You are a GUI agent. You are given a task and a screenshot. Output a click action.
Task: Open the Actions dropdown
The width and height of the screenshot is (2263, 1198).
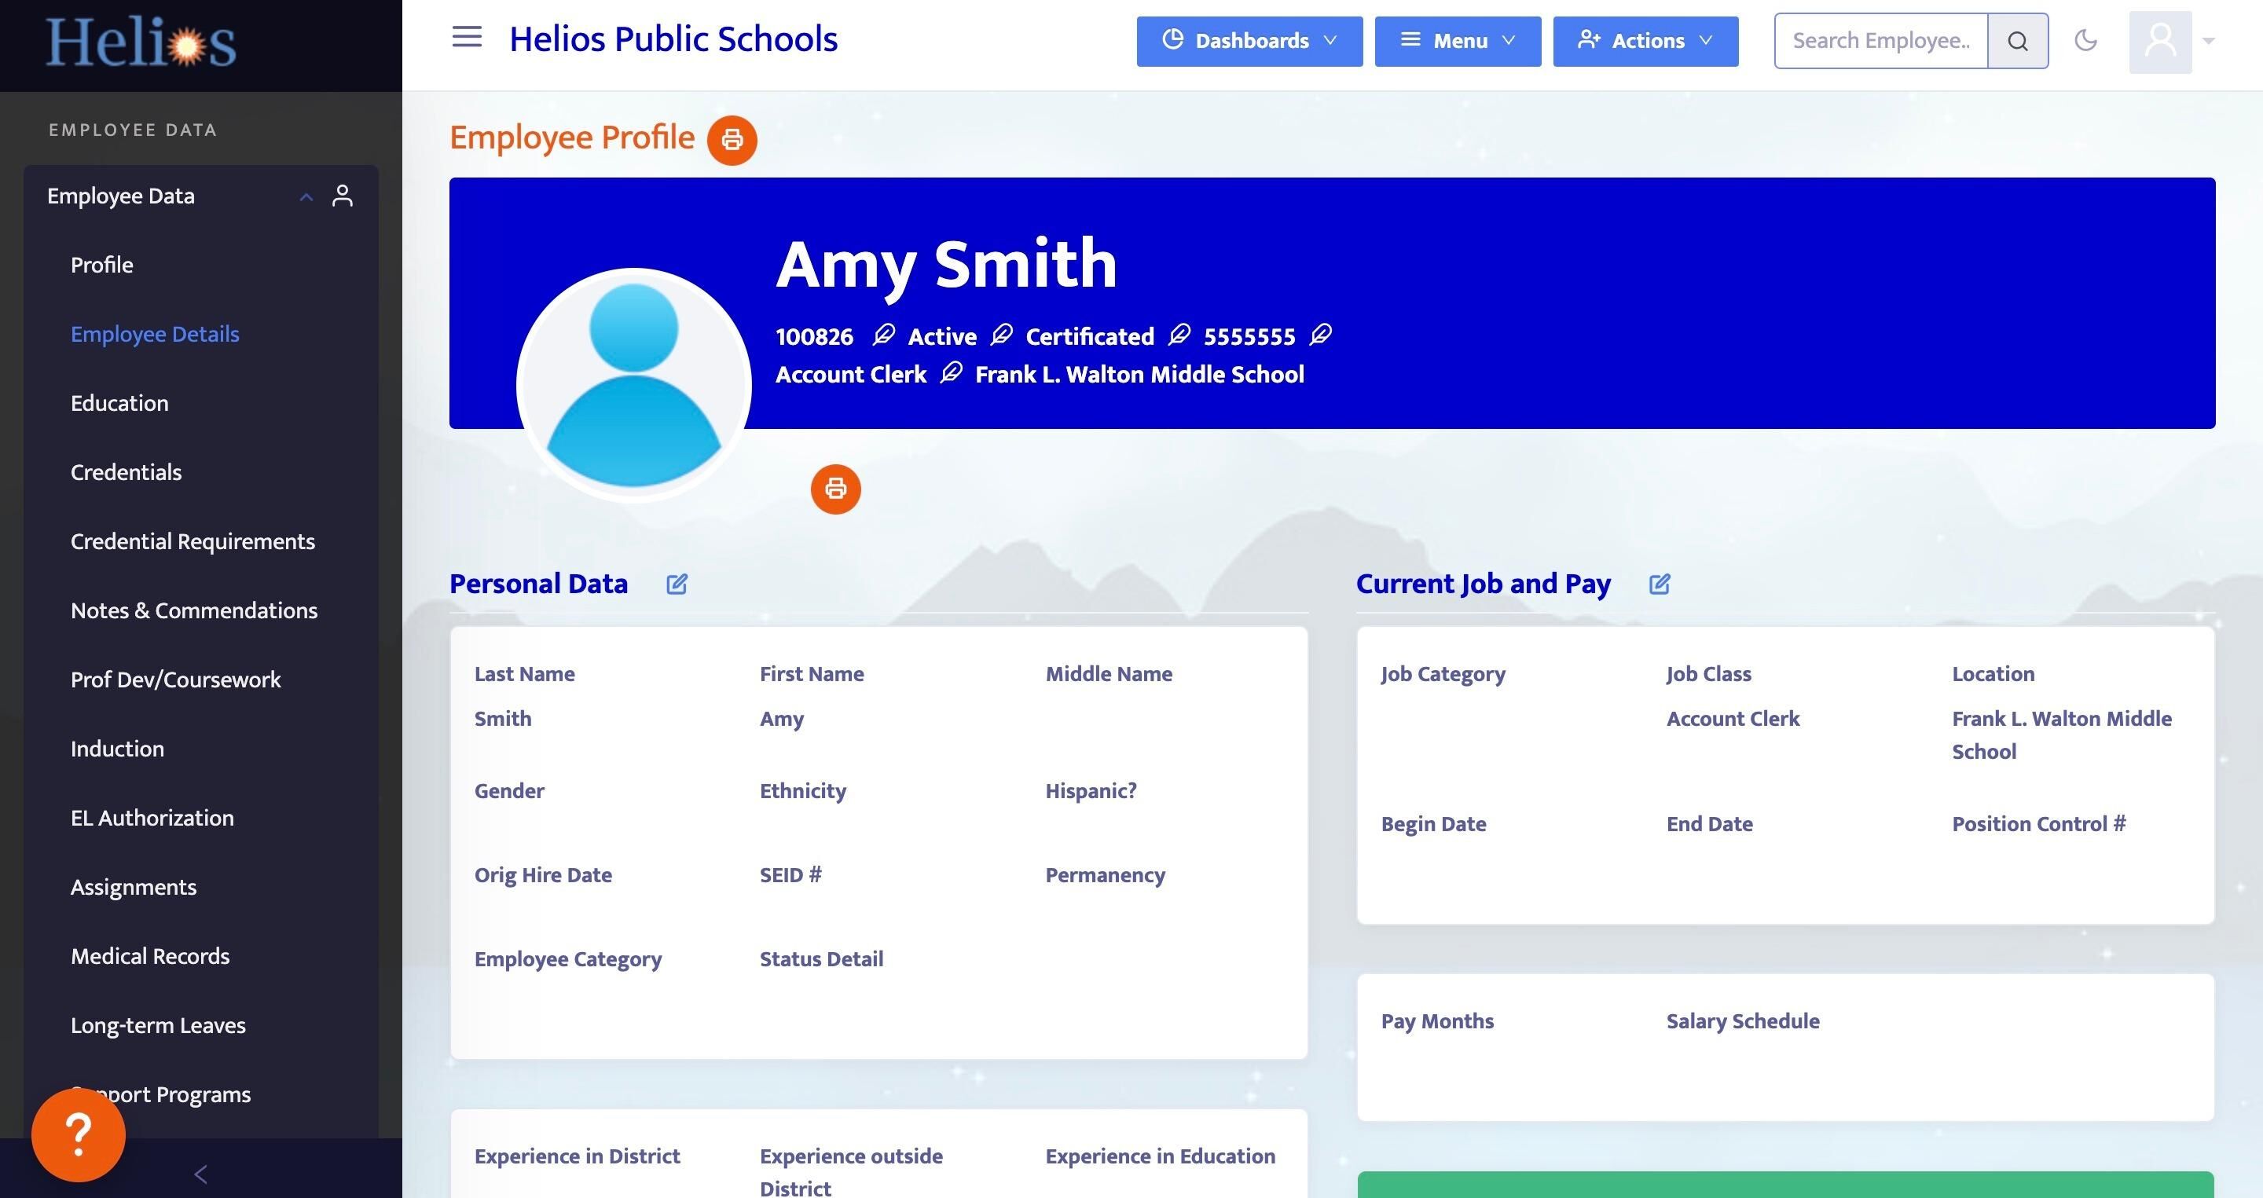[1645, 42]
